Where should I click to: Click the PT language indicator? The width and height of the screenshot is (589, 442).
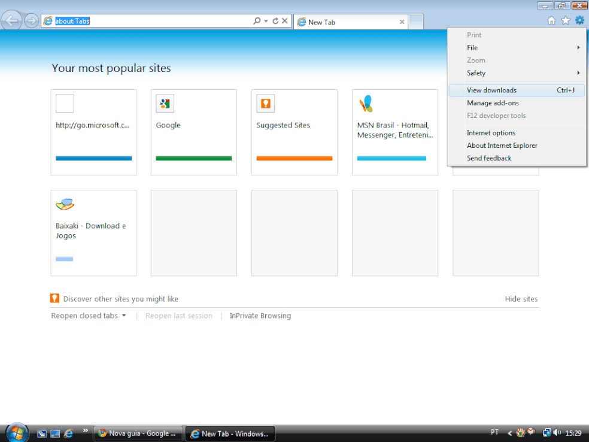pyautogui.click(x=494, y=432)
